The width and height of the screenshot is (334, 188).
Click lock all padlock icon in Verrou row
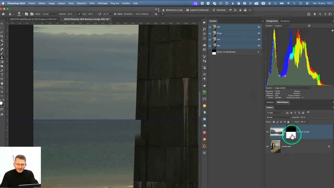tap(288, 122)
